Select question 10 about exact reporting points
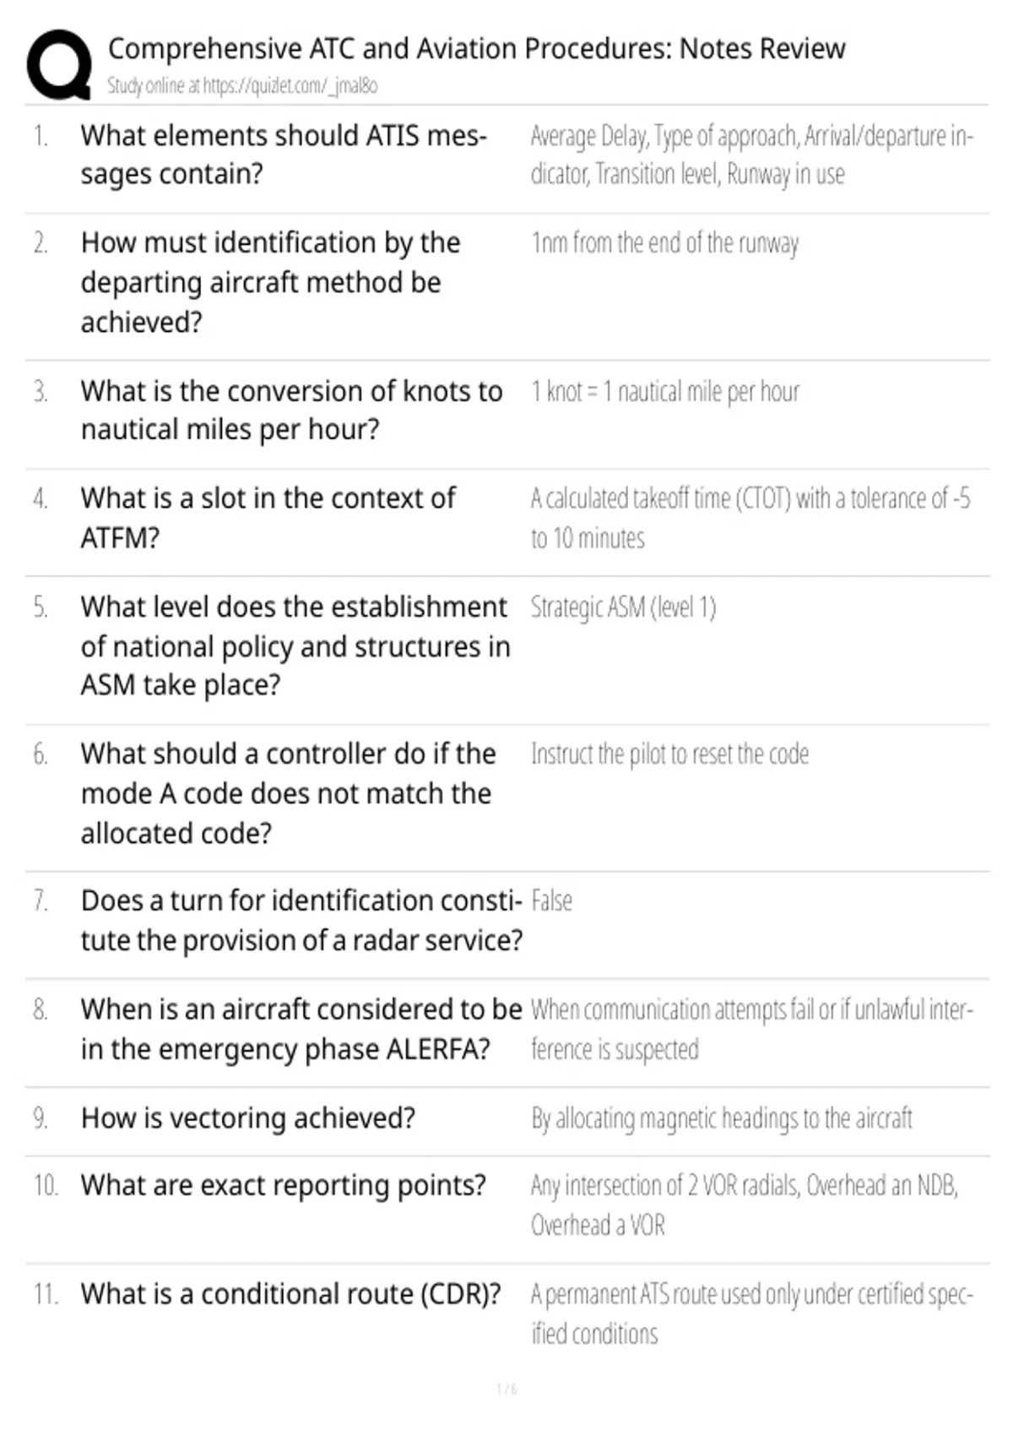 [x=283, y=1186]
